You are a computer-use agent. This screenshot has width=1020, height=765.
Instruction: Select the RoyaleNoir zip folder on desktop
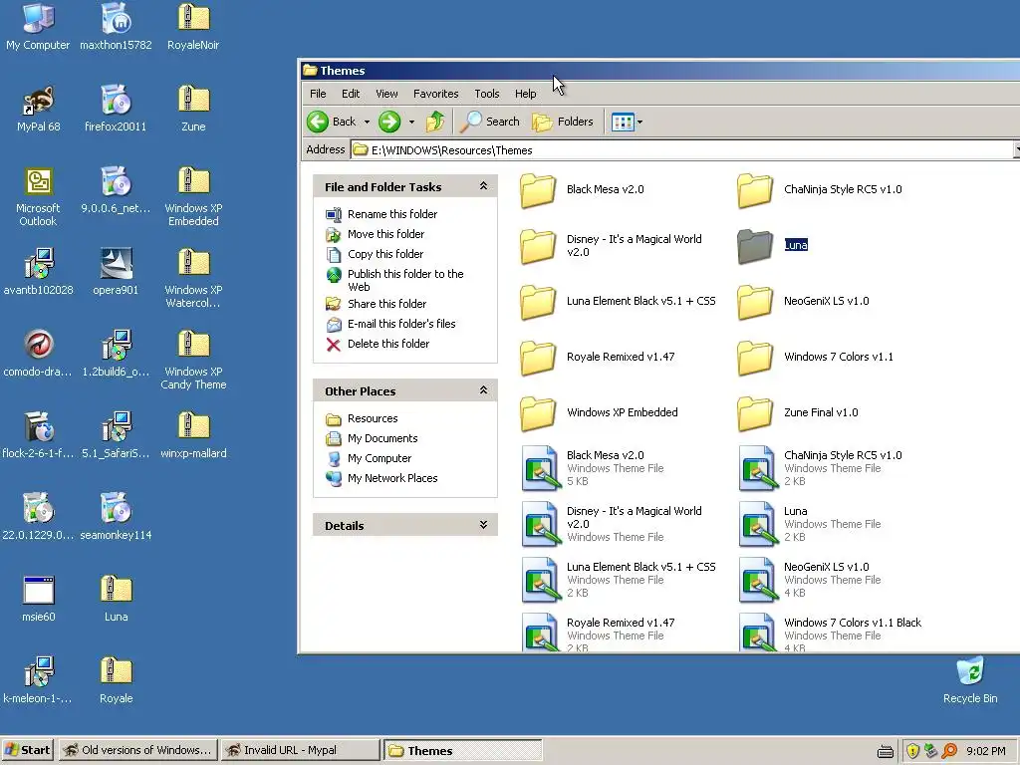point(193,27)
